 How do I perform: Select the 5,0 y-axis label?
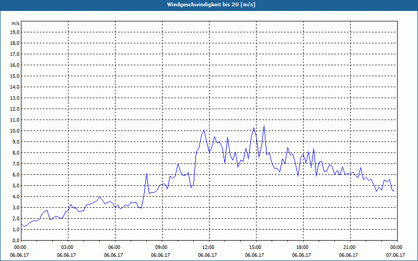(x=16, y=186)
